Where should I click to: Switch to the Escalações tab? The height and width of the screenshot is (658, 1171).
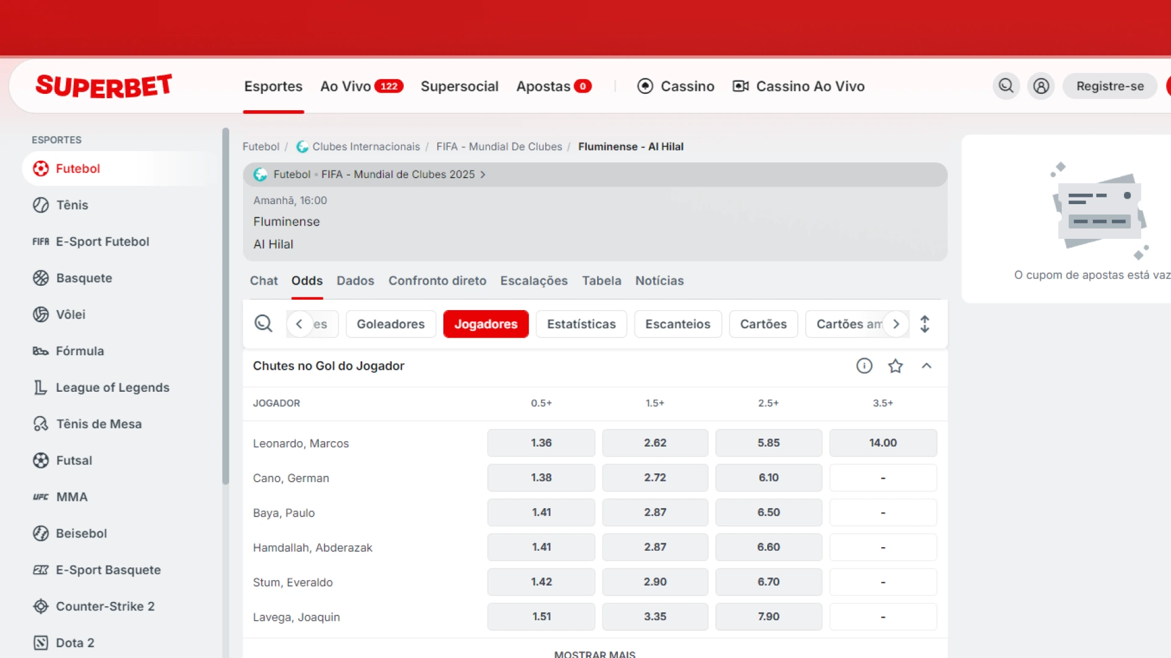click(534, 281)
